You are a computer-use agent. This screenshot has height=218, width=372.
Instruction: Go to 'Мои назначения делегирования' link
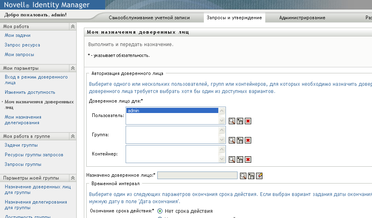pyautogui.click(x=23, y=120)
